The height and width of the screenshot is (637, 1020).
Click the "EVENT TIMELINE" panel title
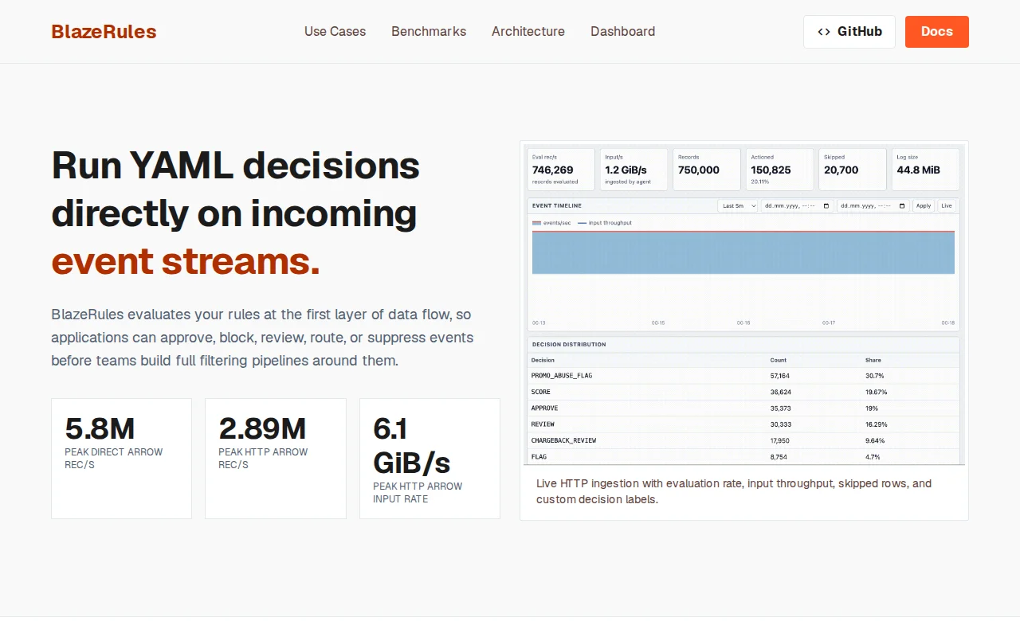click(557, 205)
